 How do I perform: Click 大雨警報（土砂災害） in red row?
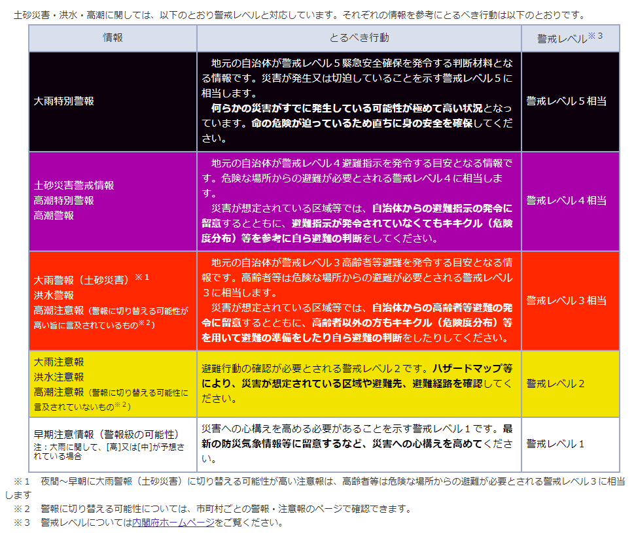(81, 280)
